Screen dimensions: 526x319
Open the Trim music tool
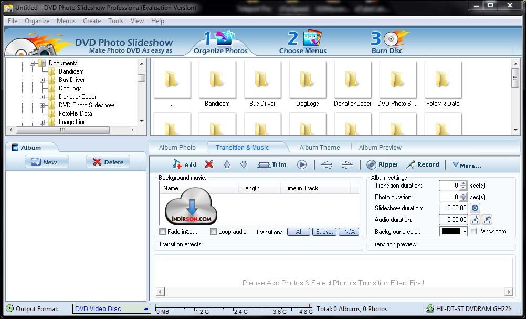(272, 164)
